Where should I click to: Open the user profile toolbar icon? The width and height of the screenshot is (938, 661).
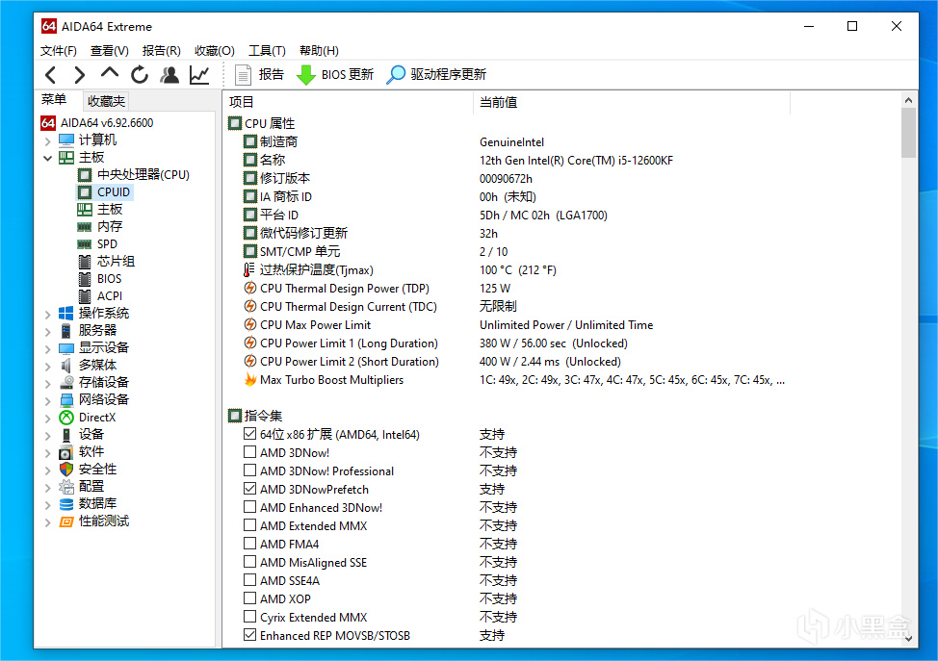(169, 75)
